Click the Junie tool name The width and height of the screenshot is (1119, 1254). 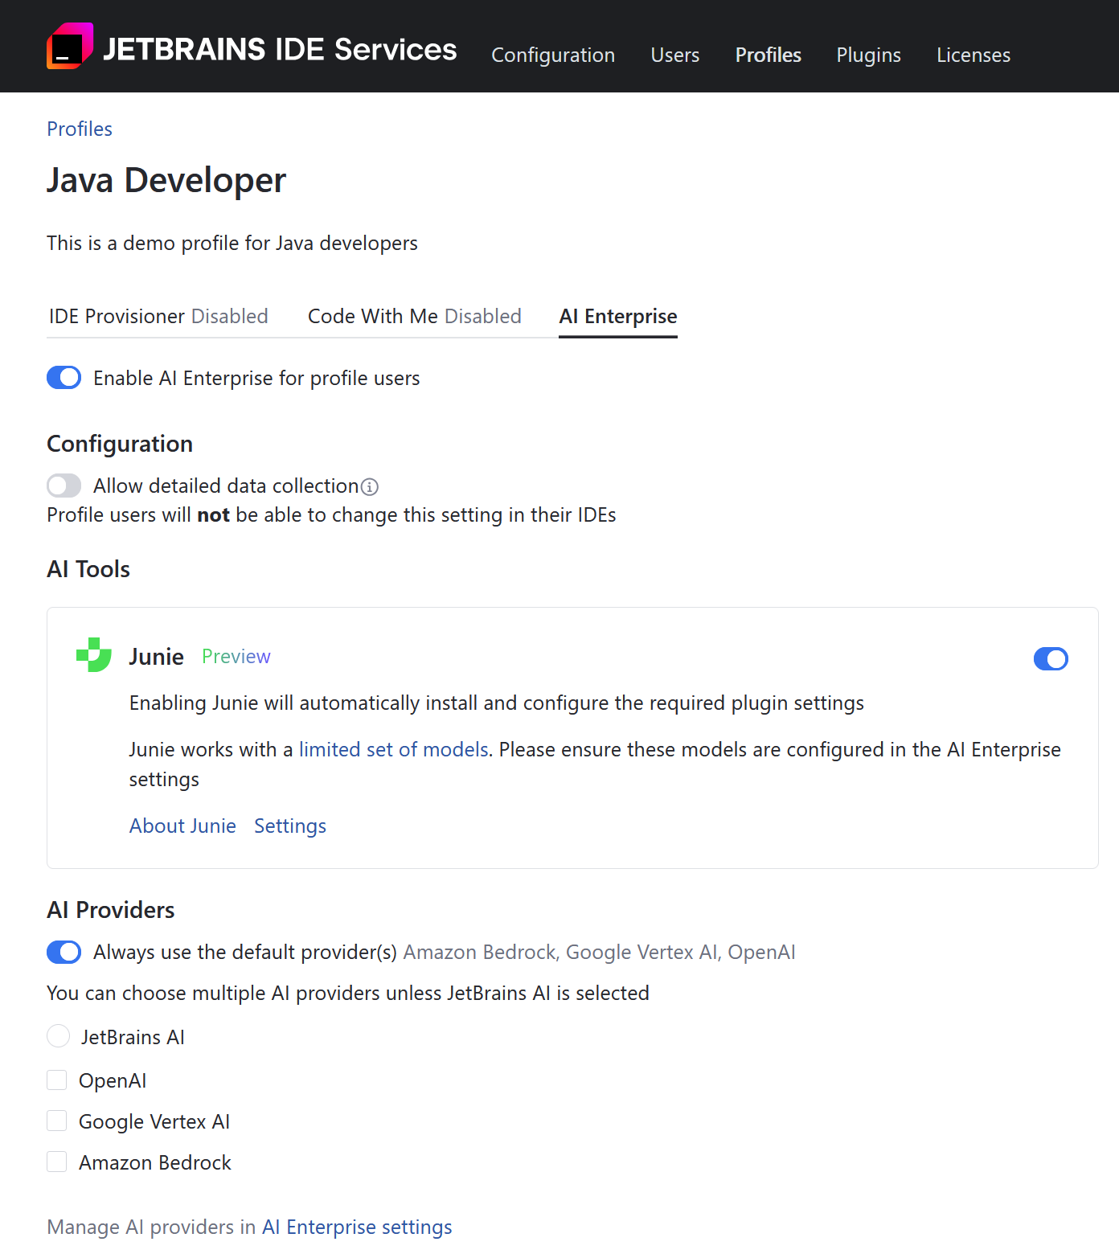point(157,657)
